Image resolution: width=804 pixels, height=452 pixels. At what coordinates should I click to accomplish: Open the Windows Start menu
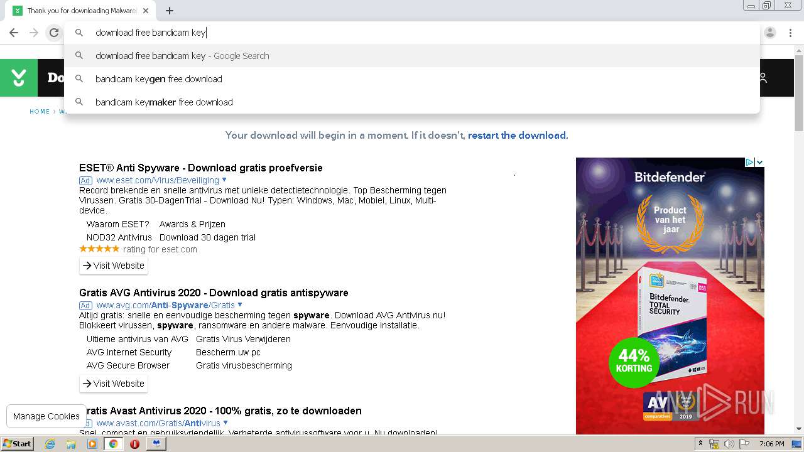[x=17, y=444]
